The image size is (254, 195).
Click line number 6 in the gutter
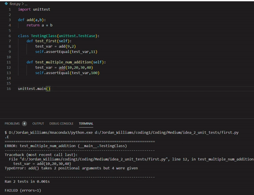tap(10, 36)
